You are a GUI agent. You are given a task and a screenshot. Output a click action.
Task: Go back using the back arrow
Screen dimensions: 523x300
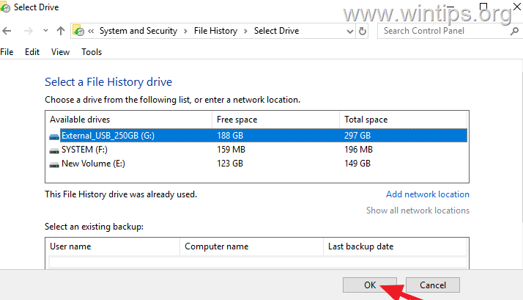pyautogui.click(x=7, y=31)
